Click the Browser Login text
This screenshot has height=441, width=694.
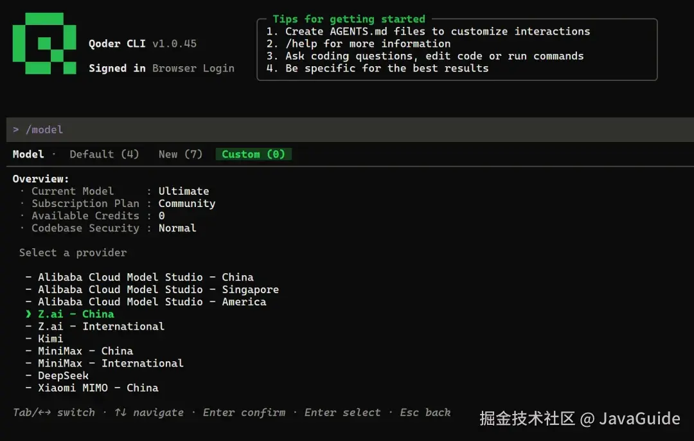pyautogui.click(x=193, y=68)
